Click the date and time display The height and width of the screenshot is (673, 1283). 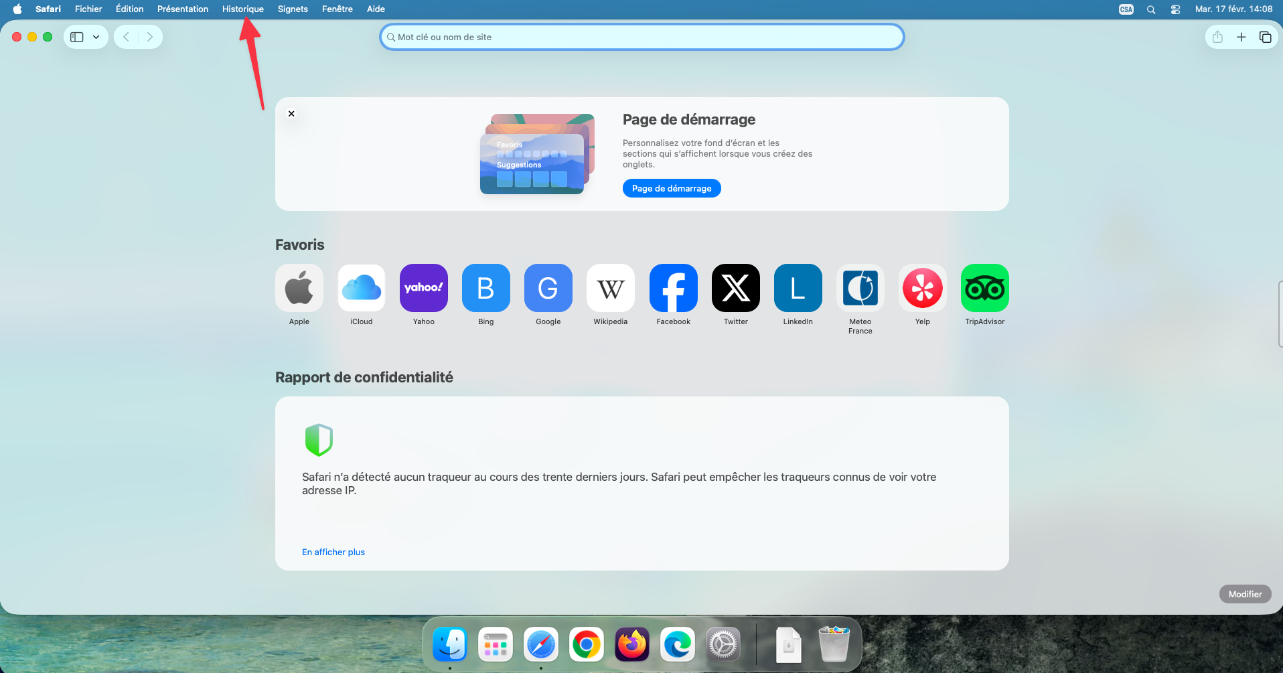pyautogui.click(x=1233, y=9)
